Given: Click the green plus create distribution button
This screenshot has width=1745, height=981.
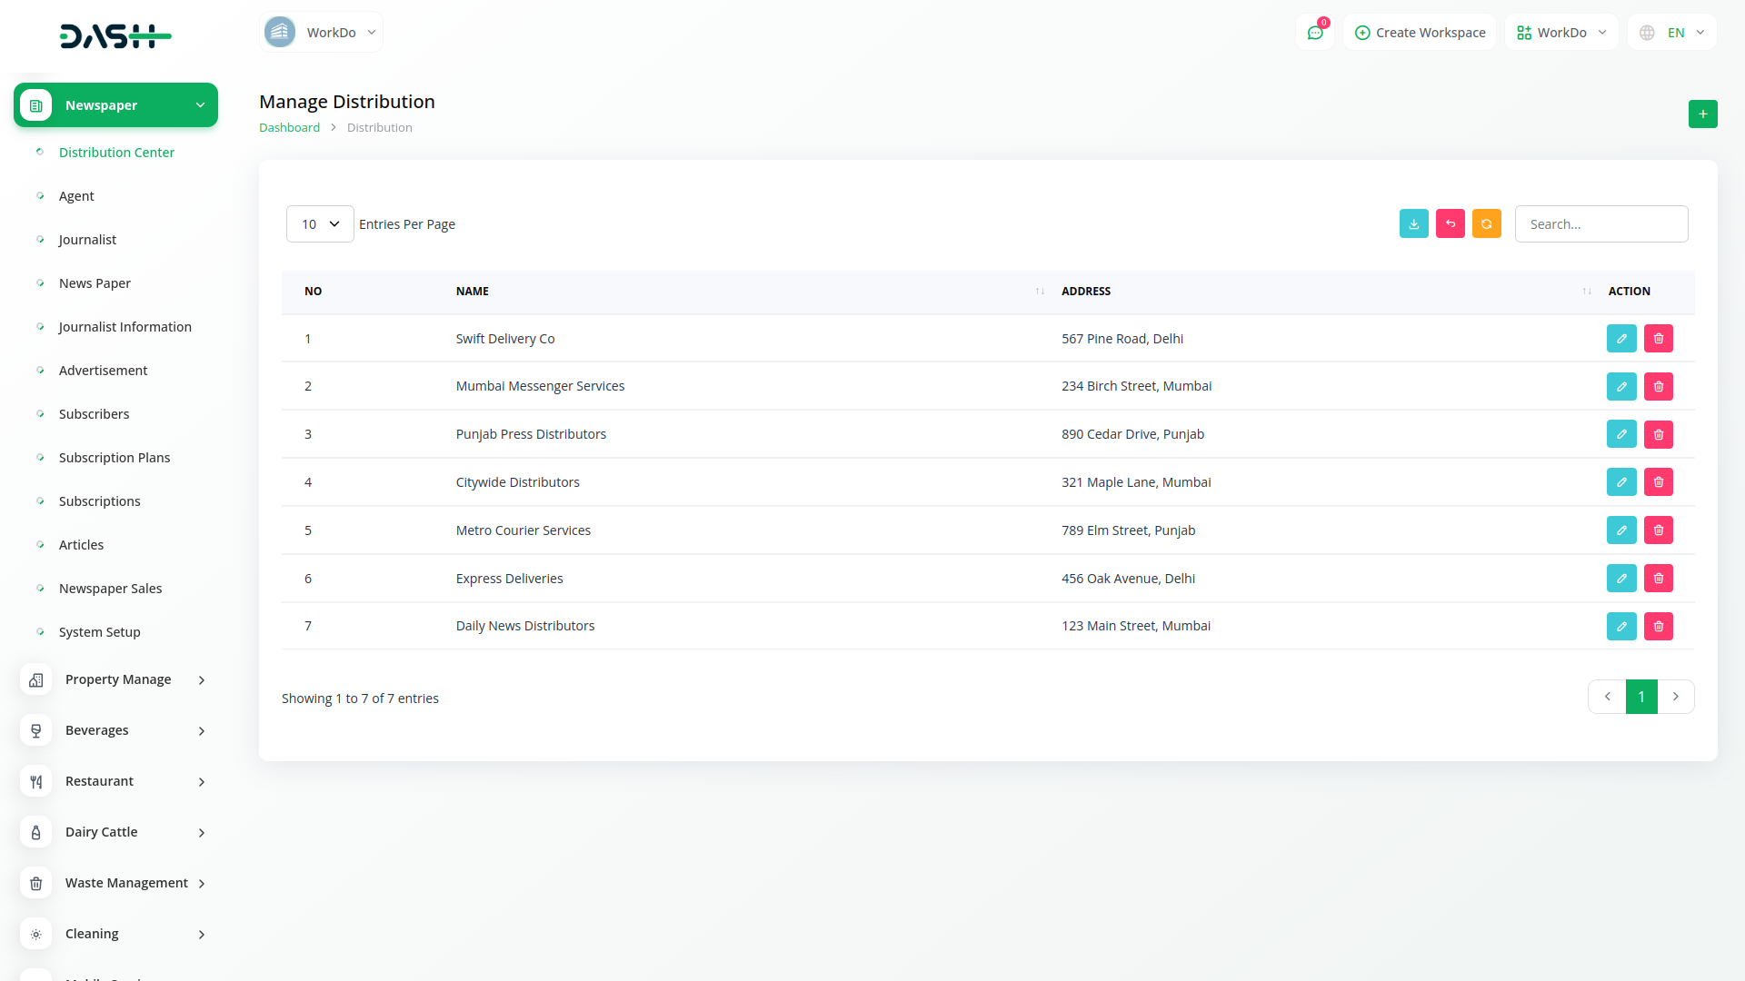Looking at the screenshot, I should [1702, 114].
